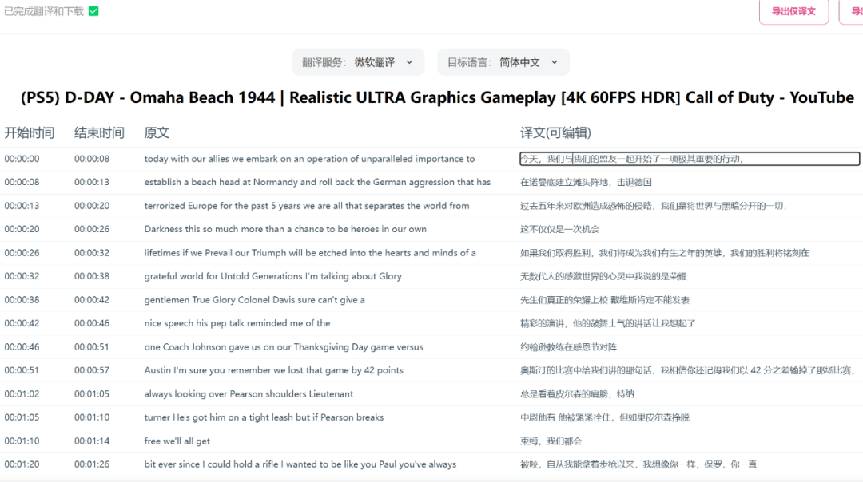Click the translation input for 00:00:00 row

click(690, 159)
